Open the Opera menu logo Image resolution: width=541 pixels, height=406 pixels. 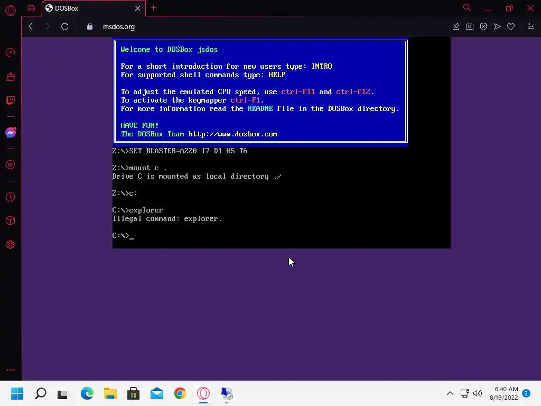[x=11, y=10]
